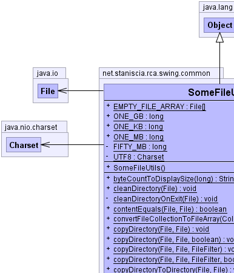Select contentEquals(File, File) method
Screen dimensions: 234x273
click(170, 209)
